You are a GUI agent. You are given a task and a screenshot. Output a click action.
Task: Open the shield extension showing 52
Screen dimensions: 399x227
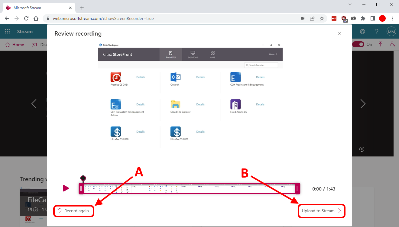click(x=344, y=19)
